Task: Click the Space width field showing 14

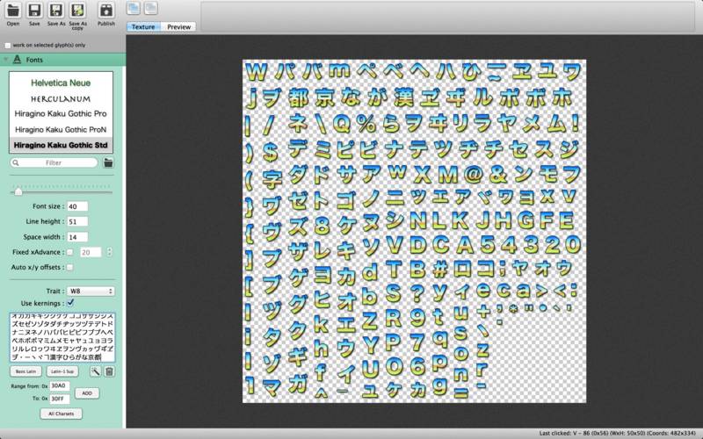Action: coord(77,237)
